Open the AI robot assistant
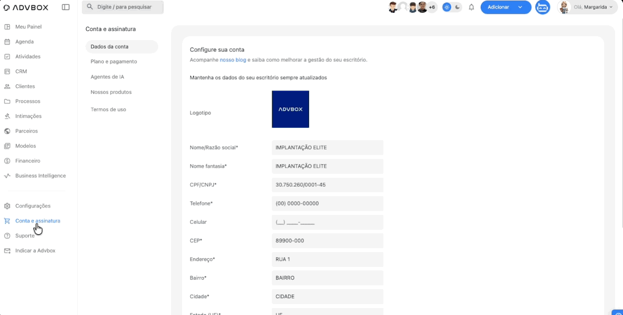623x315 pixels. pos(543,7)
